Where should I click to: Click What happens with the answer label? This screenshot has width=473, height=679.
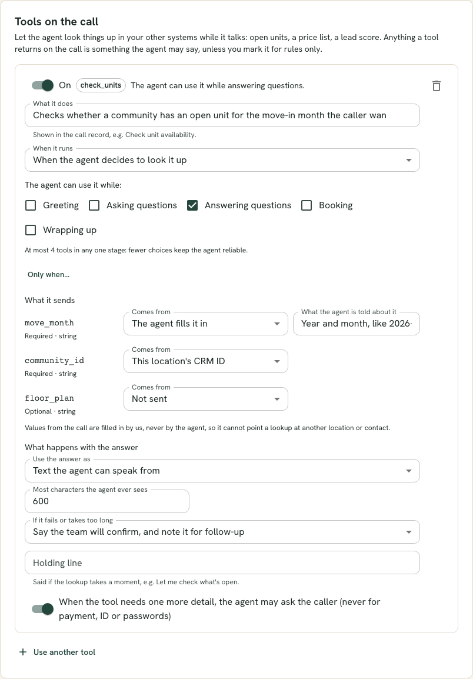tap(81, 448)
